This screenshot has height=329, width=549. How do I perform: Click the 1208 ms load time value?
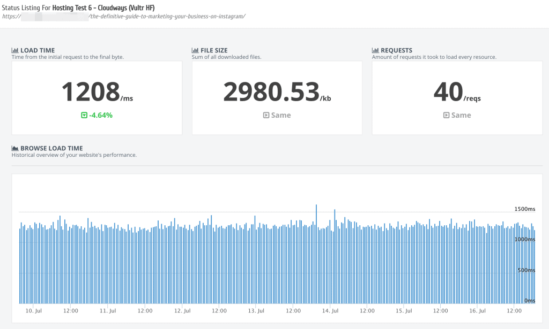[x=90, y=91]
